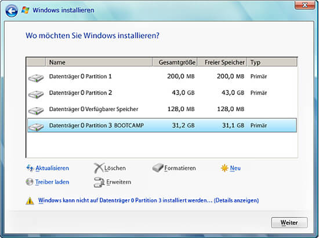Select row Datenträger 0 Partition 3 BOOTCAMP
Image resolution: width=319 pixels, height=238 pixels.
tap(162, 125)
